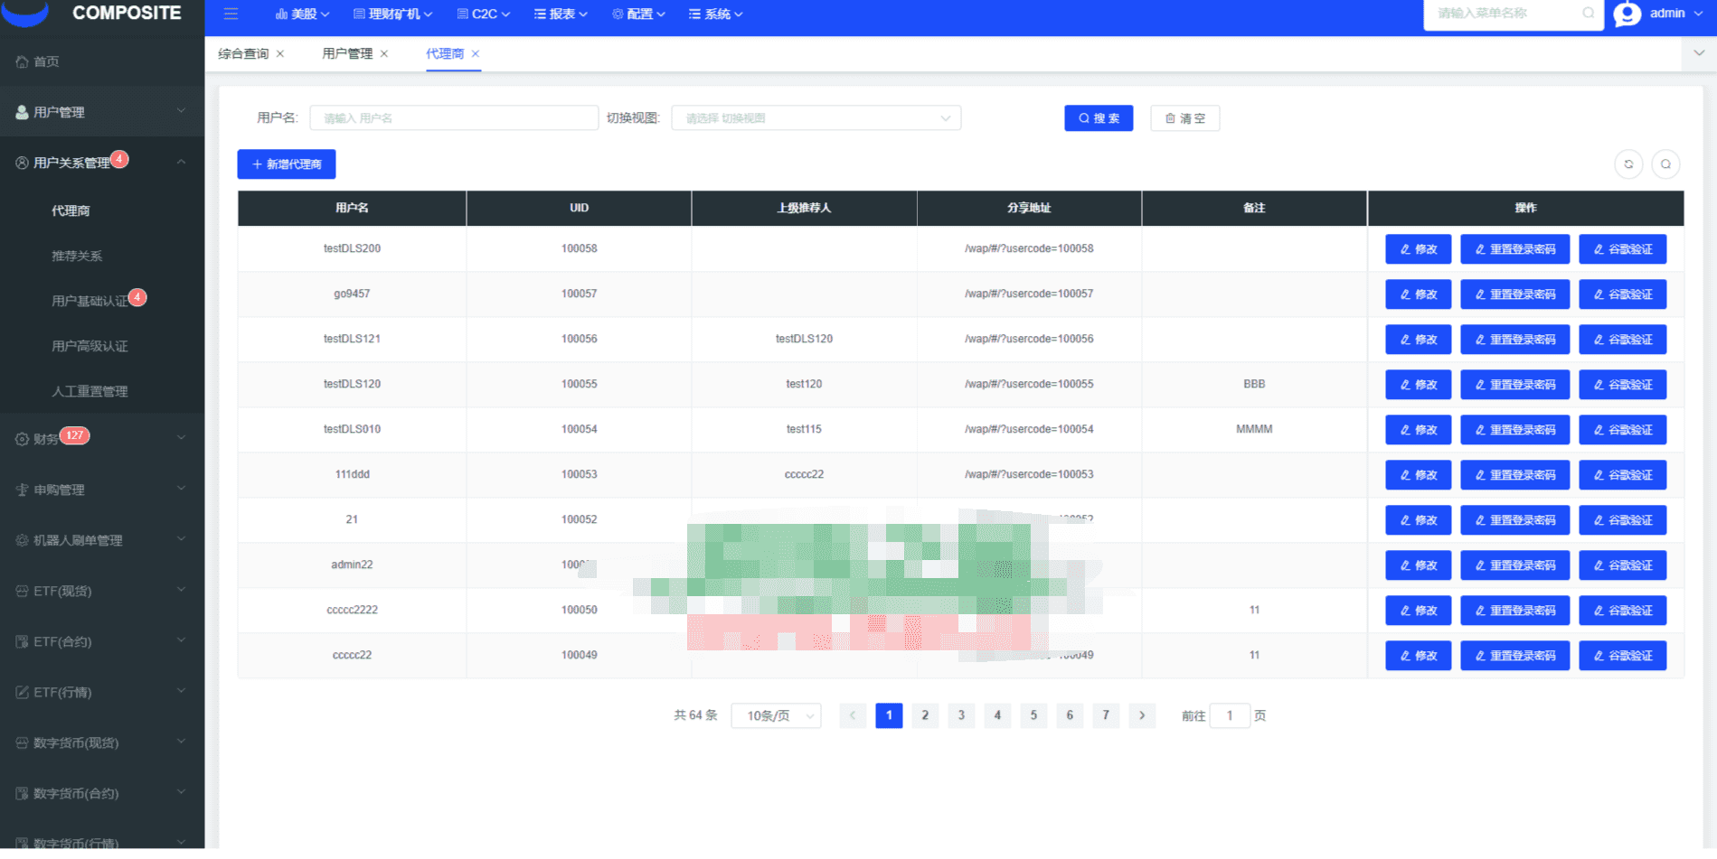The height and width of the screenshot is (859, 1717).
Task: Switch to the 用户管理 tab
Action: coord(347,54)
